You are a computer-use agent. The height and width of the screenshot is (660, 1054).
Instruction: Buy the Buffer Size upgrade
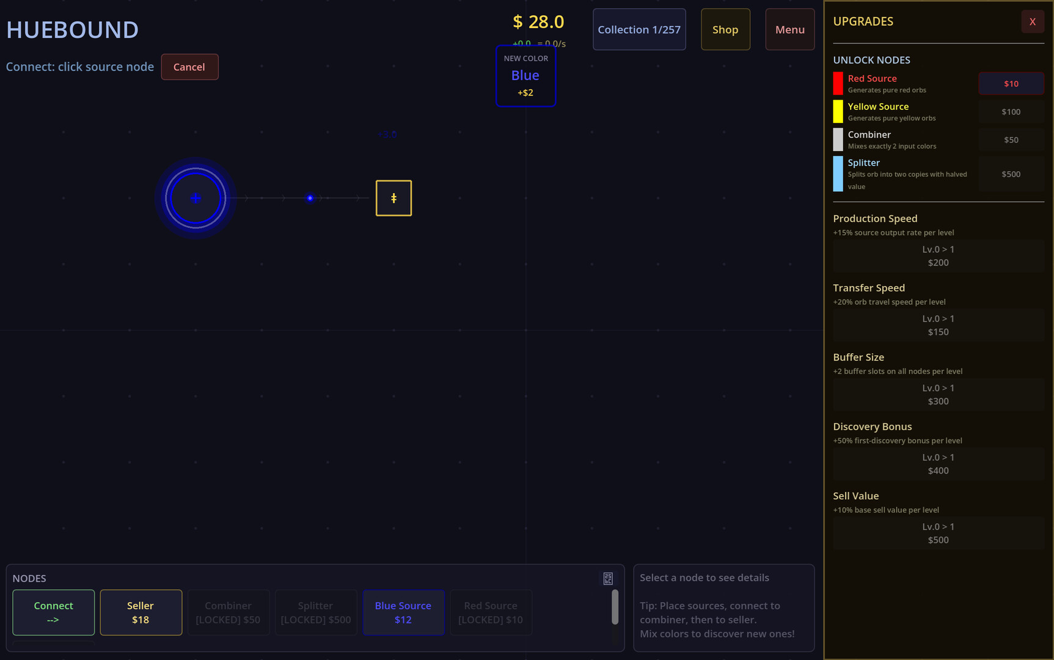[x=938, y=394]
